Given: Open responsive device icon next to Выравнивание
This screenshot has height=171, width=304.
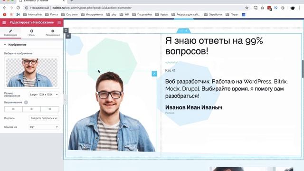Looking at the screenshot, I should [26, 103].
